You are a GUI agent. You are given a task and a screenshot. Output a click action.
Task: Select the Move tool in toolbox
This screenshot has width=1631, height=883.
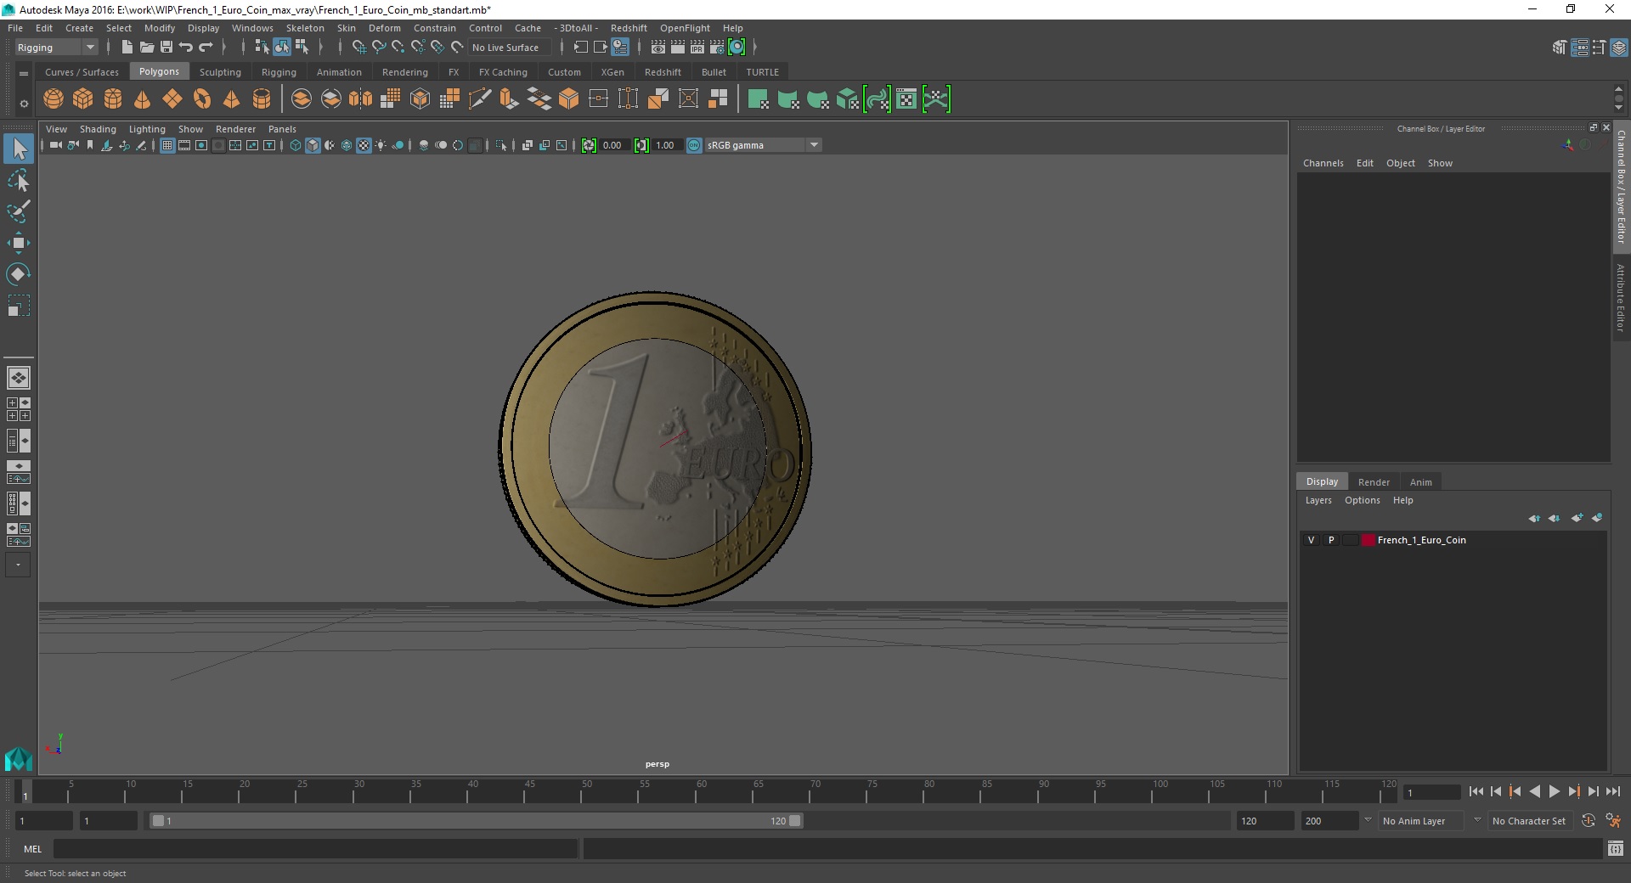(19, 244)
